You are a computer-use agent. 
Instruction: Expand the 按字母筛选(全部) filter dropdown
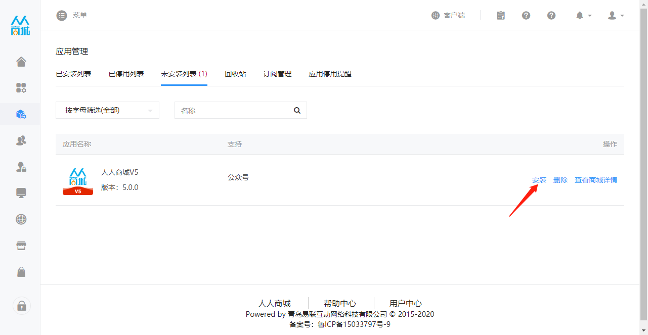click(x=107, y=110)
